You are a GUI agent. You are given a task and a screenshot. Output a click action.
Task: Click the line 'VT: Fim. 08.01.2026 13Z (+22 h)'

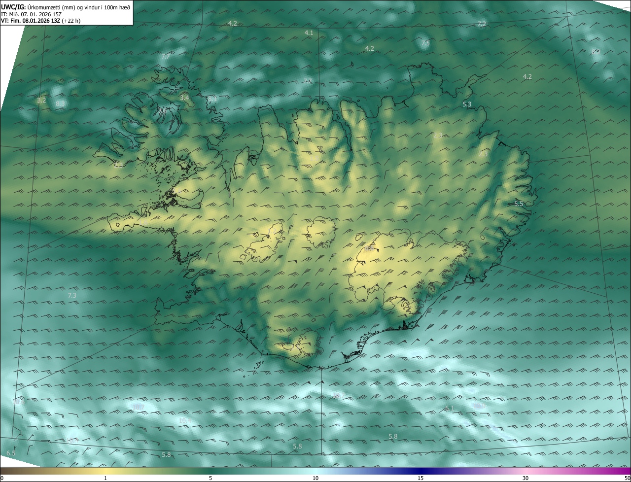point(41,21)
